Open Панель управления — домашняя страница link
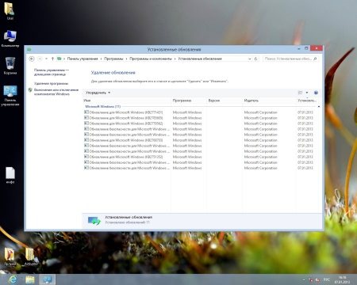Screen dimensions: 357x285 pos(52,72)
